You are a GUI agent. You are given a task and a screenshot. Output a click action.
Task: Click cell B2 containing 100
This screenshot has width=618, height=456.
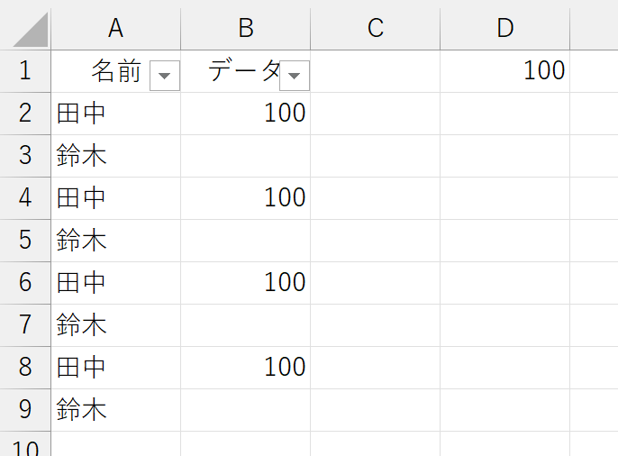[246, 114]
